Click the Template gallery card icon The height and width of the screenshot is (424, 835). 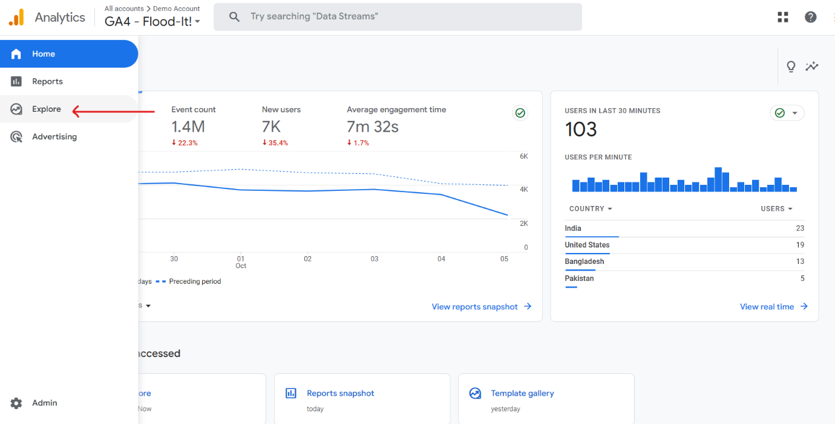(476, 393)
